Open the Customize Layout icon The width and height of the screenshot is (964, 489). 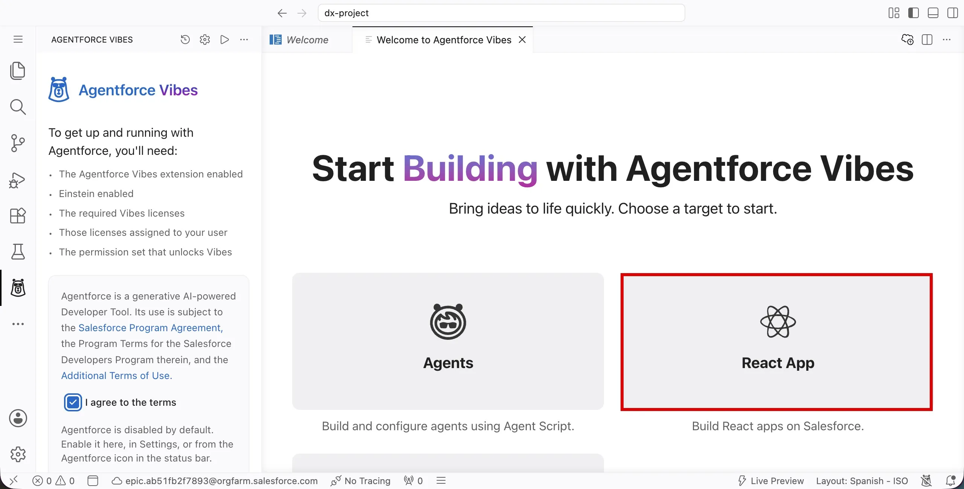coord(894,13)
